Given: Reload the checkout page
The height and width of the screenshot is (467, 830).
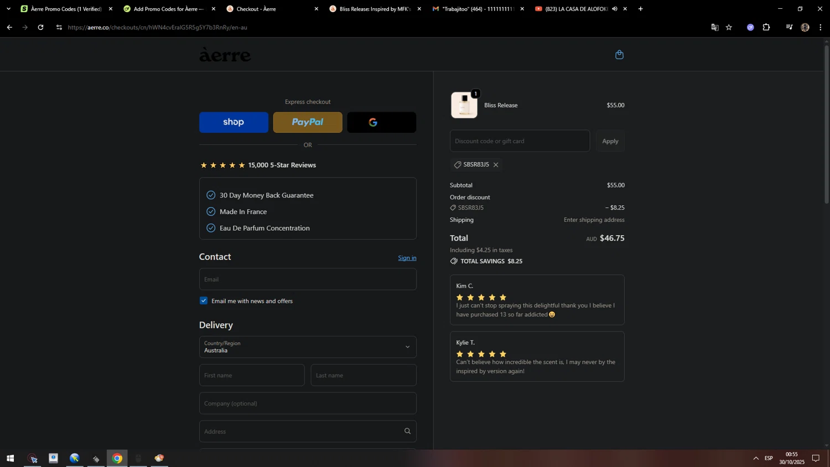Looking at the screenshot, I should [40, 27].
